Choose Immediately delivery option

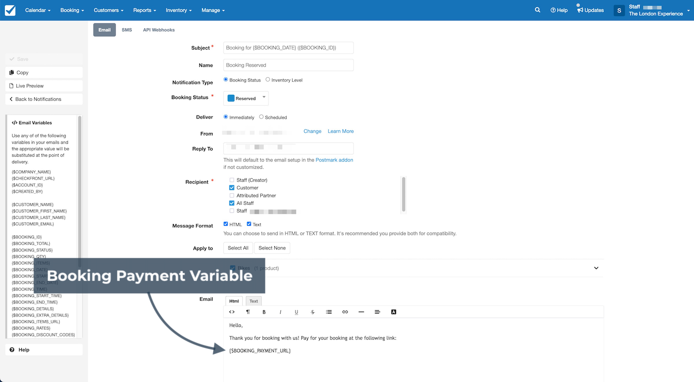[226, 116]
